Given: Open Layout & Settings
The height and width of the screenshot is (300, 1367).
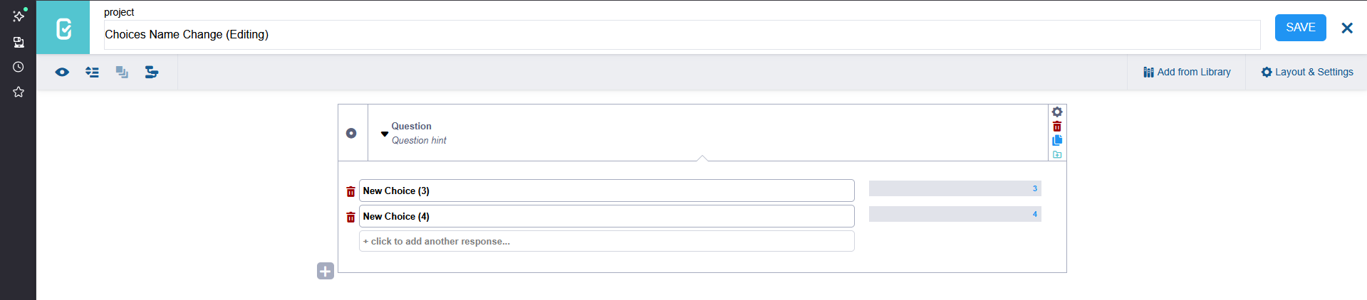Looking at the screenshot, I should [1307, 72].
